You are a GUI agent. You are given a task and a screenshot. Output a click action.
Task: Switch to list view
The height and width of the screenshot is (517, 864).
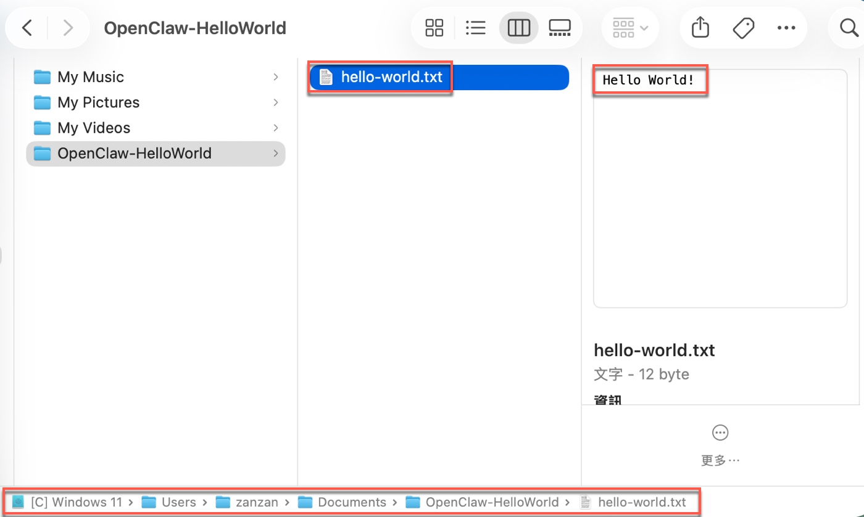click(475, 28)
